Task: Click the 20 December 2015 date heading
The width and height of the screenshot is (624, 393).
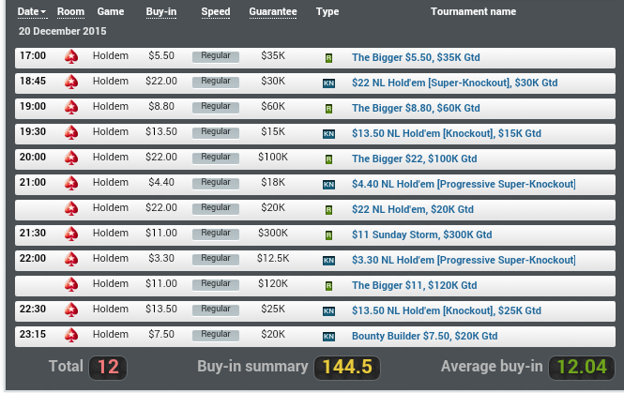Action: pyautogui.click(x=63, y=31)
